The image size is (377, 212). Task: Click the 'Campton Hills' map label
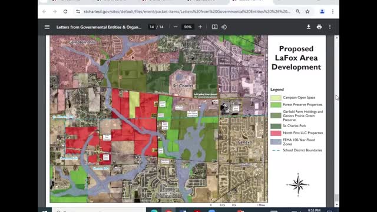click(x=82, y=42)
